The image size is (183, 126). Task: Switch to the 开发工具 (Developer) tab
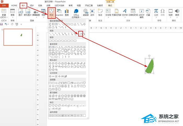pos(89,5)
